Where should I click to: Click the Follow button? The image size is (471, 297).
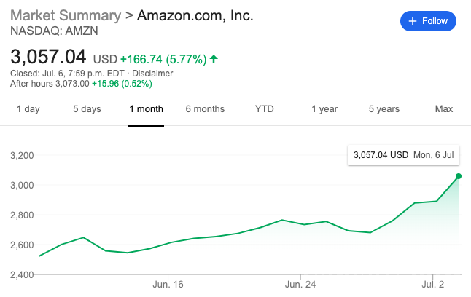point(428,21)
